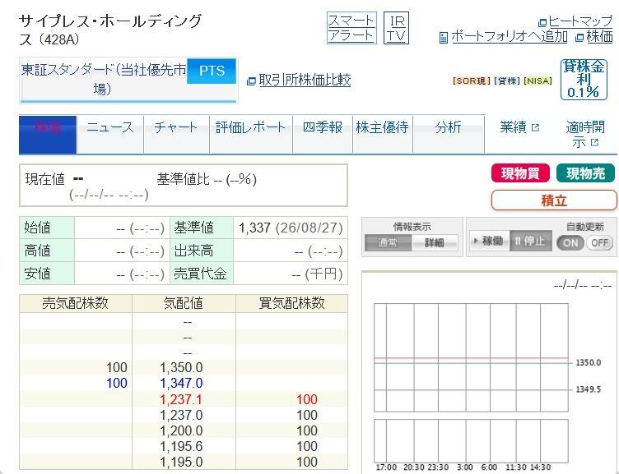This screenshot has width=619, height=474.
Task: Click the 1,200.0 bid price
Action: [x=181, y=430]
